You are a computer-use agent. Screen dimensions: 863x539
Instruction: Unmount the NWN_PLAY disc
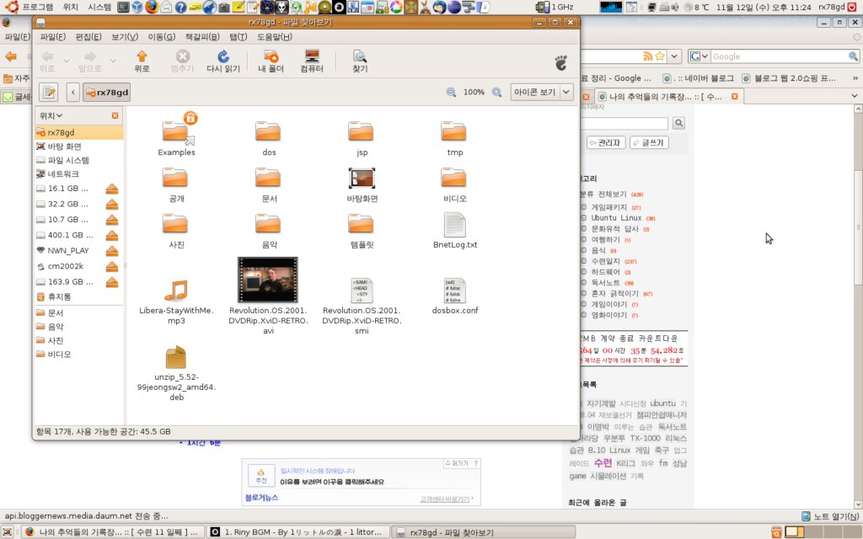click(x=112, y=251)
